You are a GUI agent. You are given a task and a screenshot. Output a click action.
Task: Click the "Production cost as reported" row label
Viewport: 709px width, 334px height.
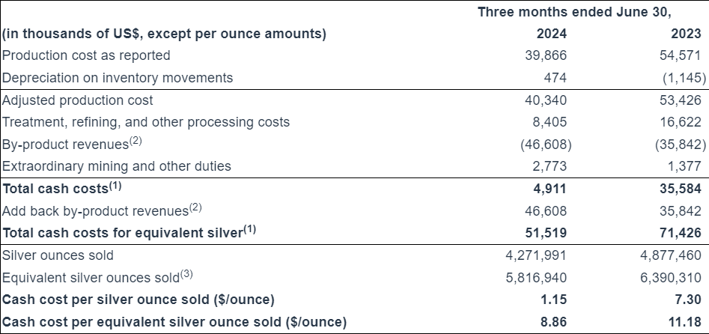point(86,55)
